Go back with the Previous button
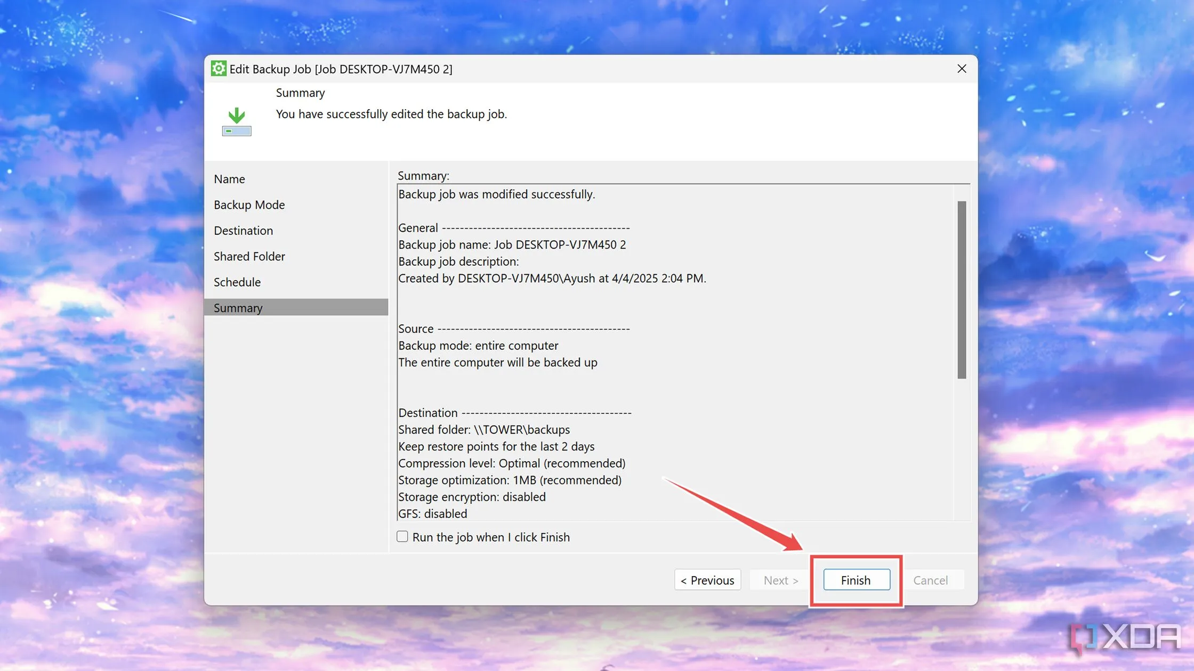 [x=707, y=580]
